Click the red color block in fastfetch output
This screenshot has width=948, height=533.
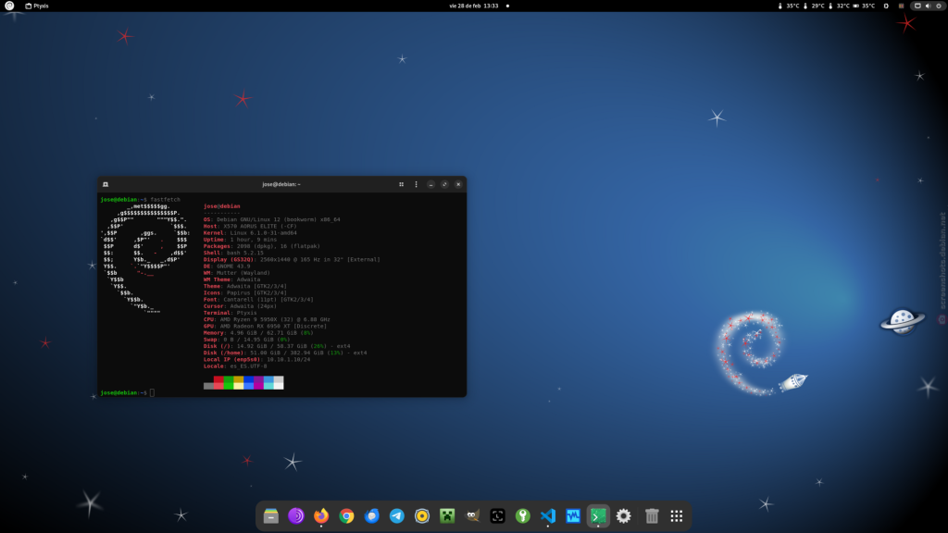coord(218,379)
